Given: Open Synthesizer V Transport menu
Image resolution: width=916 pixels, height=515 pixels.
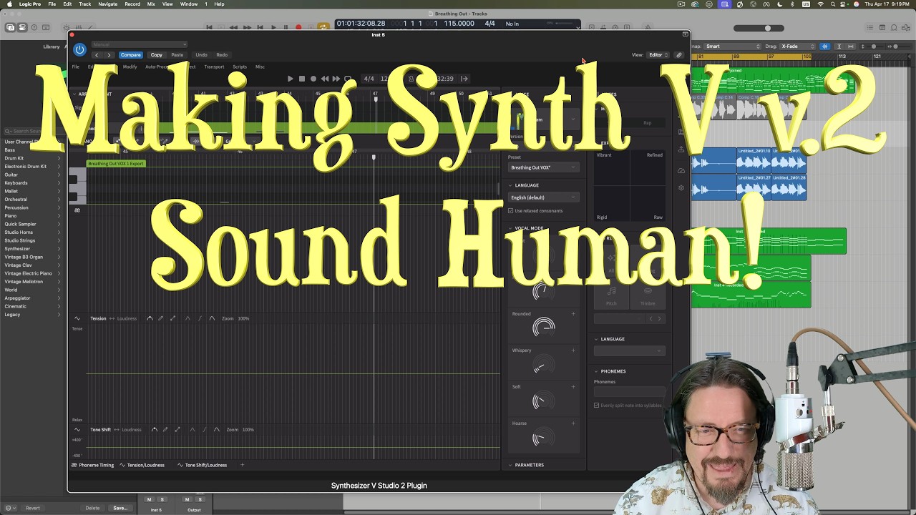Looking at the screenshot, I should (x=214, y=67).
